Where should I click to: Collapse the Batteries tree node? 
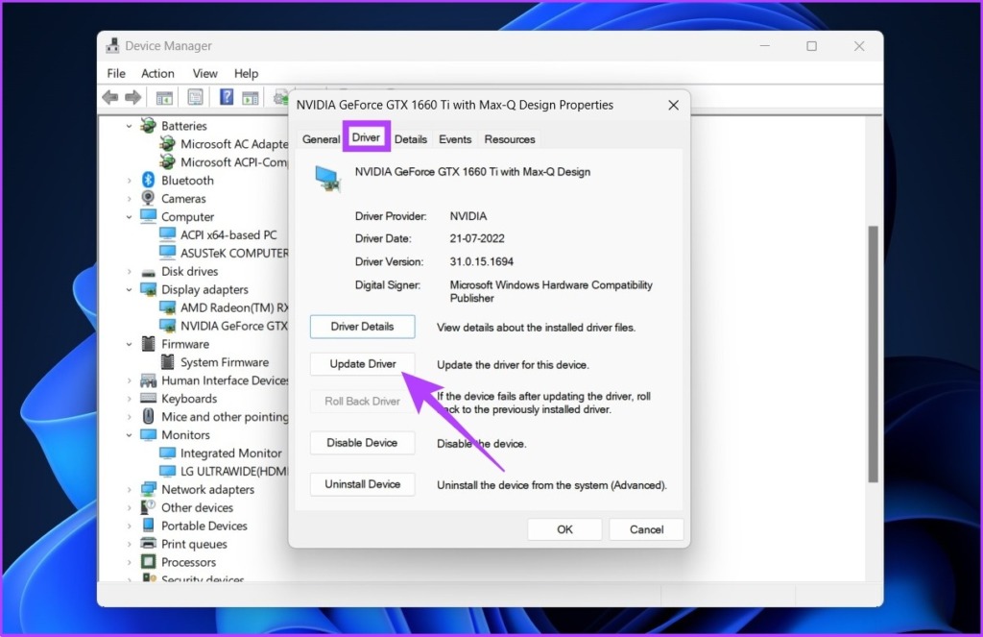click(130, 126)
